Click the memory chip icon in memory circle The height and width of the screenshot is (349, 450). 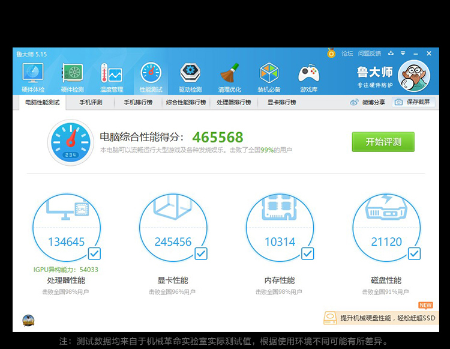coord(280,207)
